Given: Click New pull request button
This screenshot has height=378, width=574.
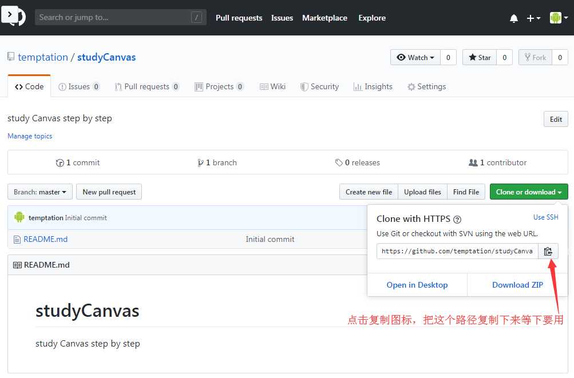Looking at the screenshot, I should click(x=109, y=192).
